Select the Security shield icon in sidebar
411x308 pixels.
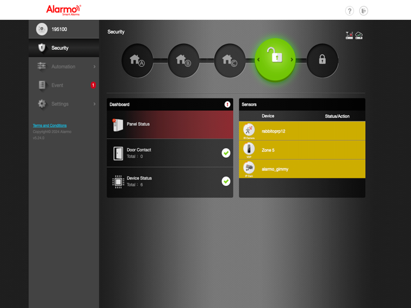pyautogui.click(x=42, y=48)
